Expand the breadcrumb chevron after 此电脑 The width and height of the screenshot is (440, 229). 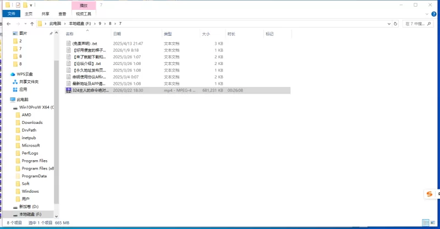pyautogui.click(x=65, y=24)
